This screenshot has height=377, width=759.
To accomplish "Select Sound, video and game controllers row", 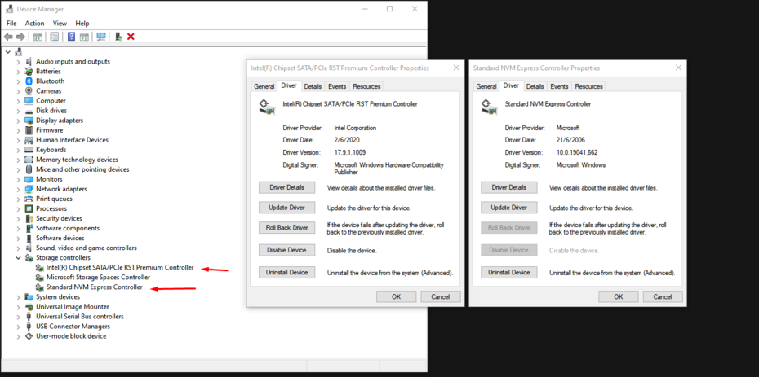I will pyautogui.click(x=87, y=248).
